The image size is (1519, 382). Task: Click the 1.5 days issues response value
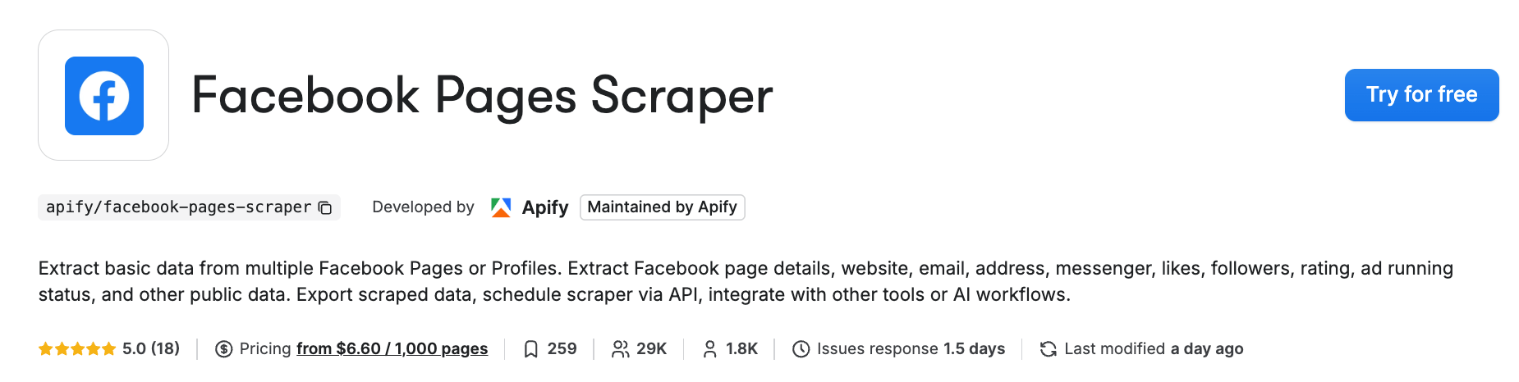(974, 349)
